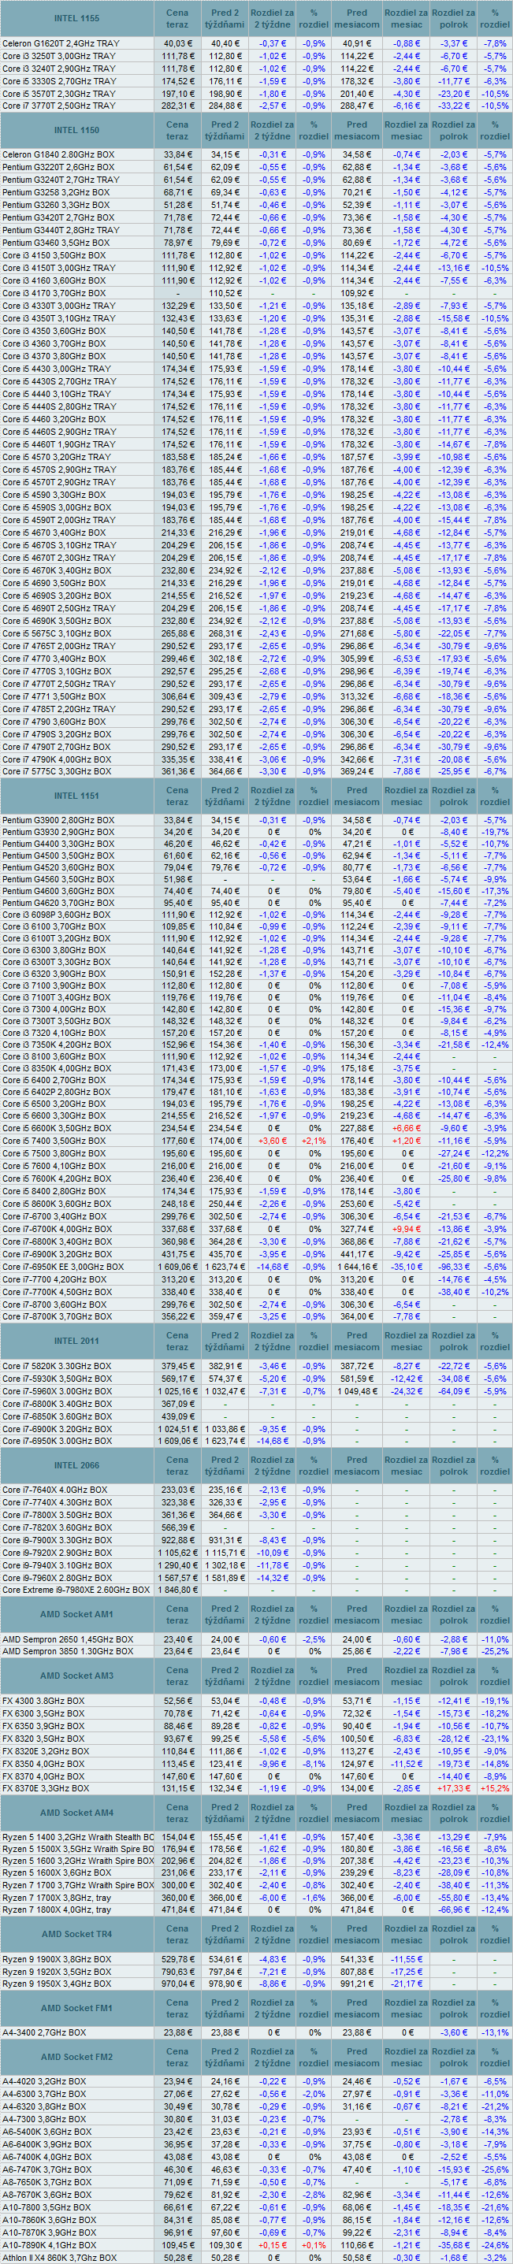This screenshot has width=513, height=2264.
Task: Select the INTEL 1155 section header
Action: click(76, 18)
